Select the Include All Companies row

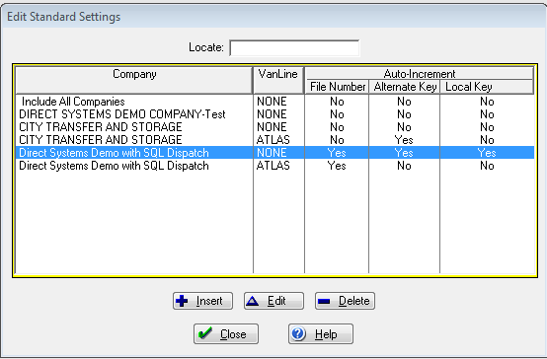click(274, 102)
